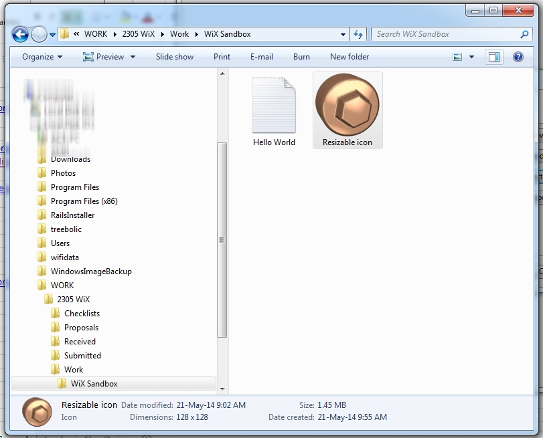Click the Search WiX Sandbox field

pyautogui.click(x=445, y=34)
